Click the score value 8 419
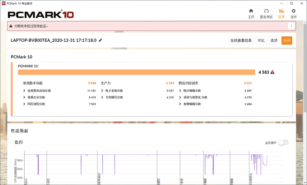 [x=92, y=97]
